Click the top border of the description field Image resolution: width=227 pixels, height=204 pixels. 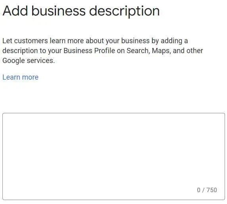tap(113, 113)
